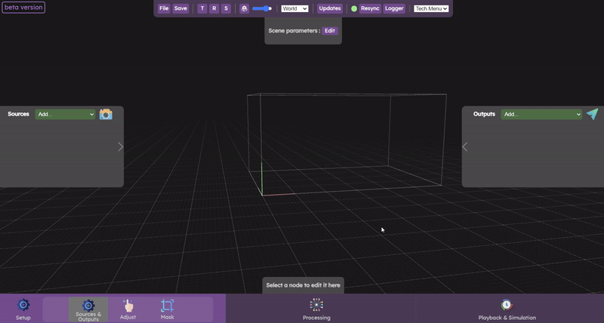
Task: Open the Sources Add dropdown
Action: coord(65,115)
